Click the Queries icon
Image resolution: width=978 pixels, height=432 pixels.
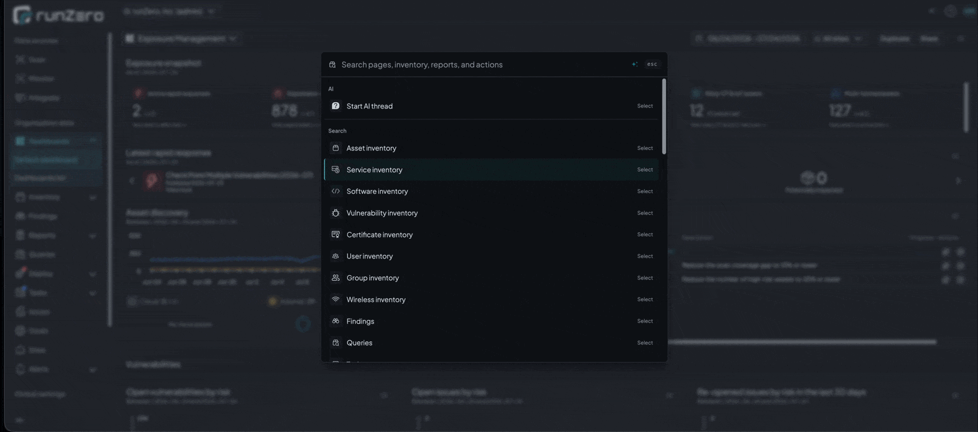click(x=336, y=343)
